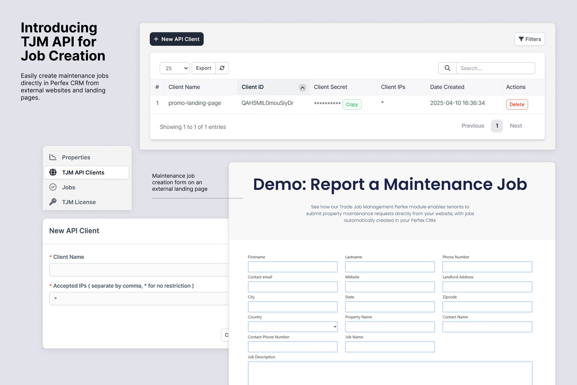Open TJM License menu item
The image size is (577, 385).
[86, 202]
